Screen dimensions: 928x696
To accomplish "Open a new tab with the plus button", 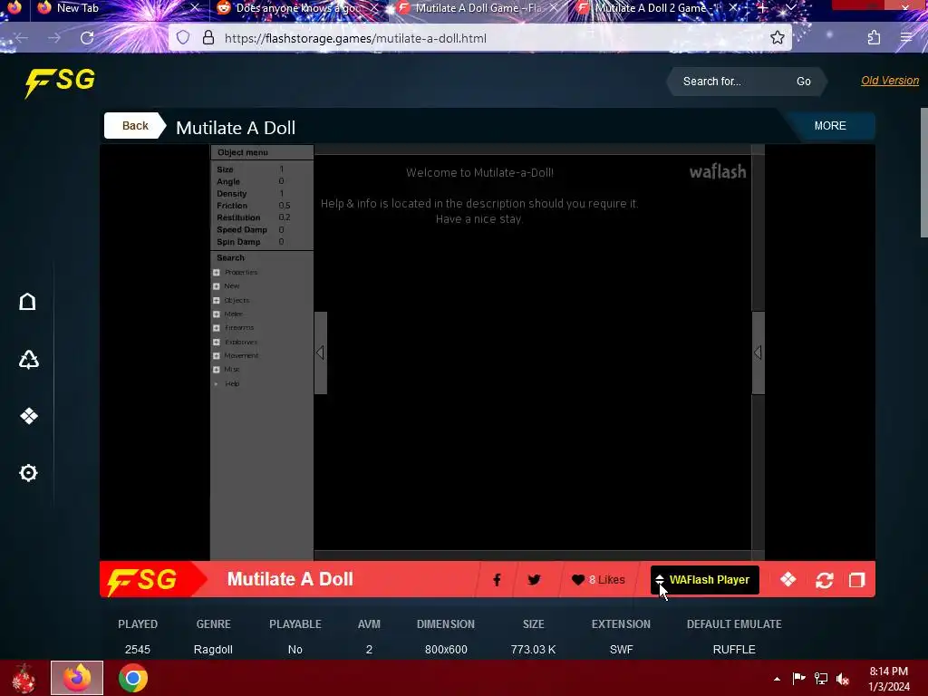I will [x=763, y=7].
